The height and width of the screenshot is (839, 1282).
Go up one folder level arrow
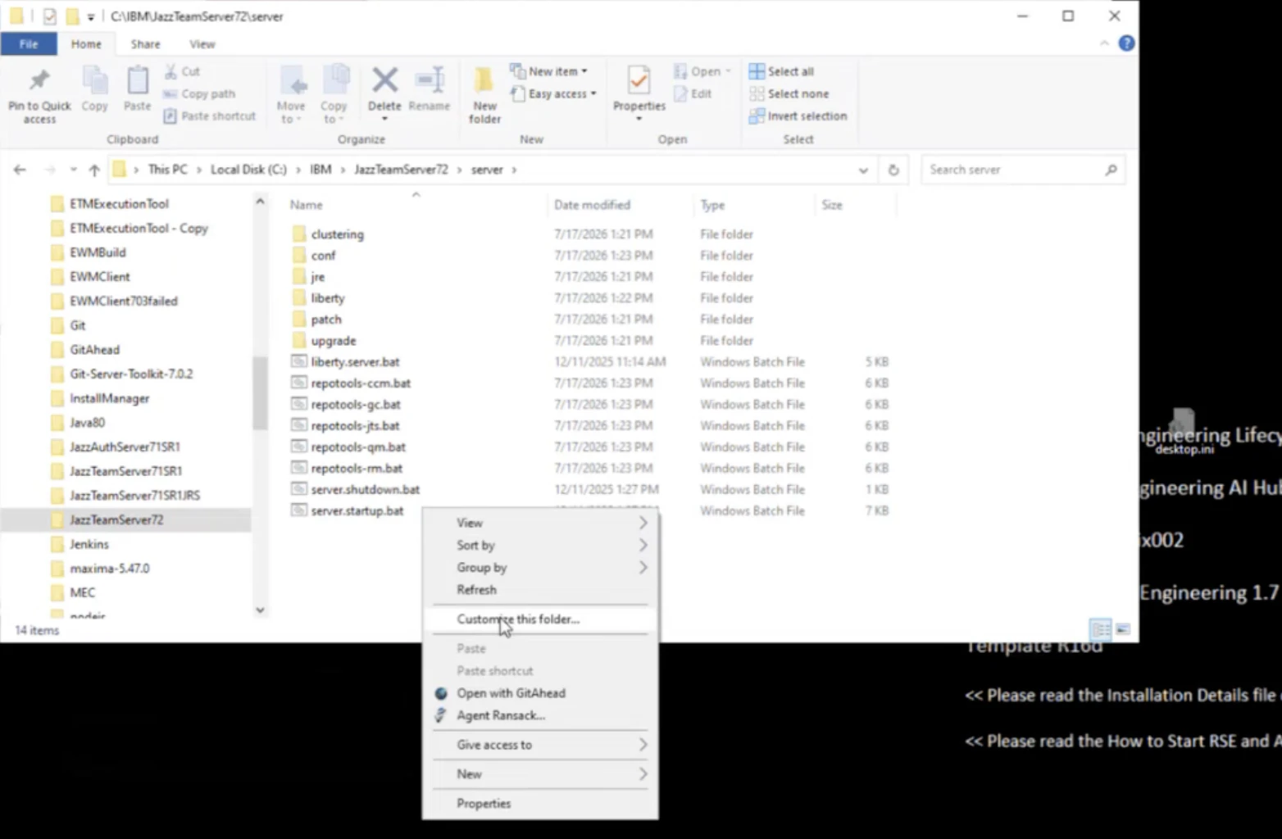pos(94,170)
